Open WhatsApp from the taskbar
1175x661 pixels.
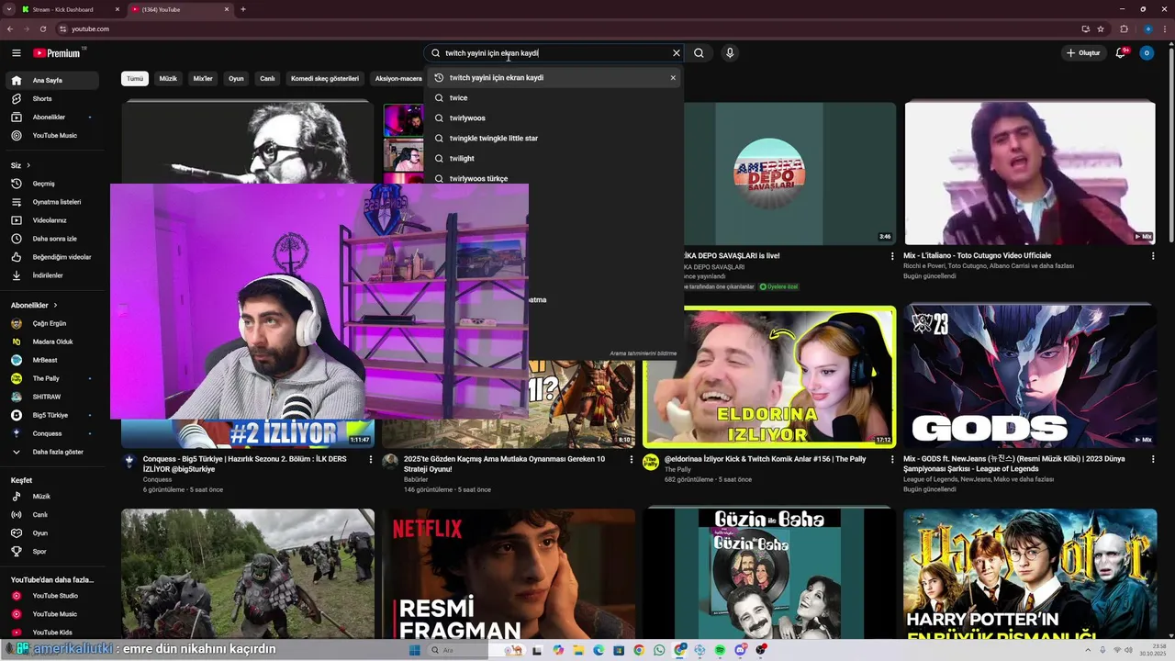[x=659, y=650]
